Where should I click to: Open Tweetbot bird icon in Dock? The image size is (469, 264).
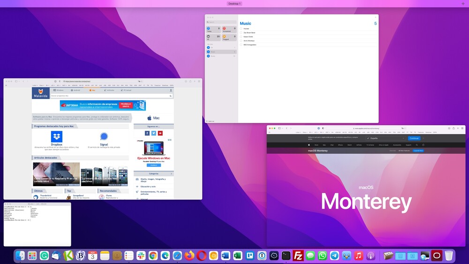tap(347, 256)
